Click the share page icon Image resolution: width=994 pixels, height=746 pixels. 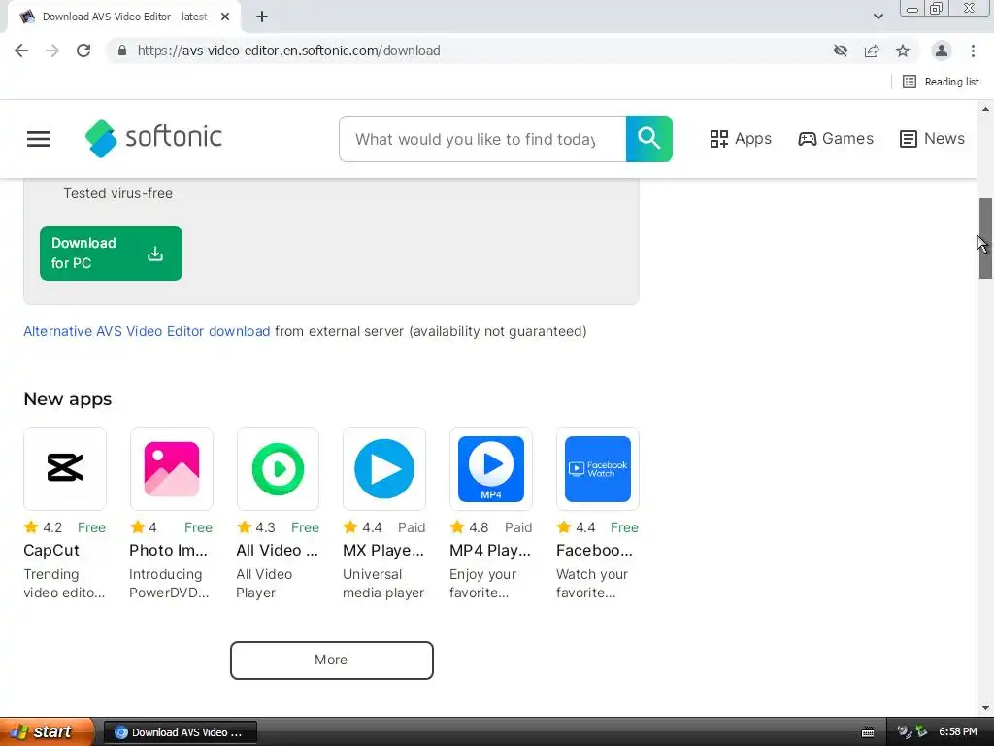[872, 51]
